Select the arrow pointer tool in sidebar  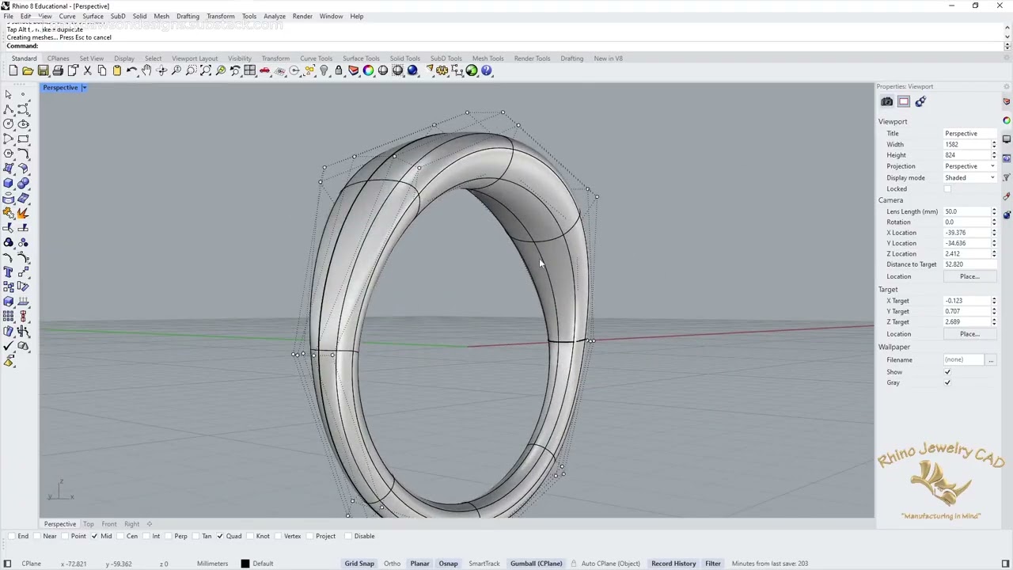[9, 94]
